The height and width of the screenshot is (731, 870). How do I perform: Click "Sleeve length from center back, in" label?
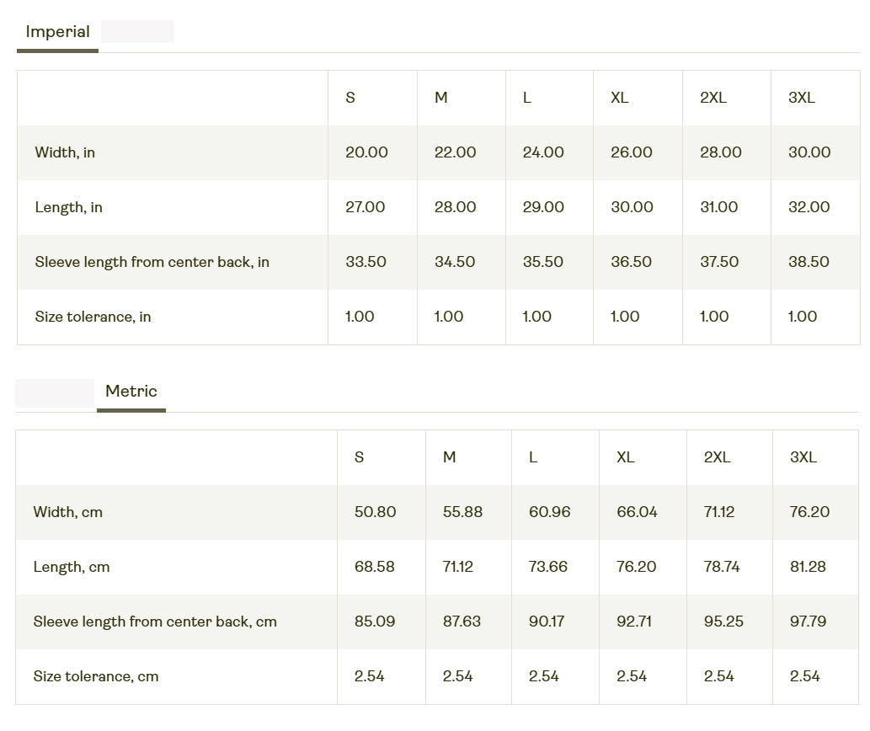point(152,262)
